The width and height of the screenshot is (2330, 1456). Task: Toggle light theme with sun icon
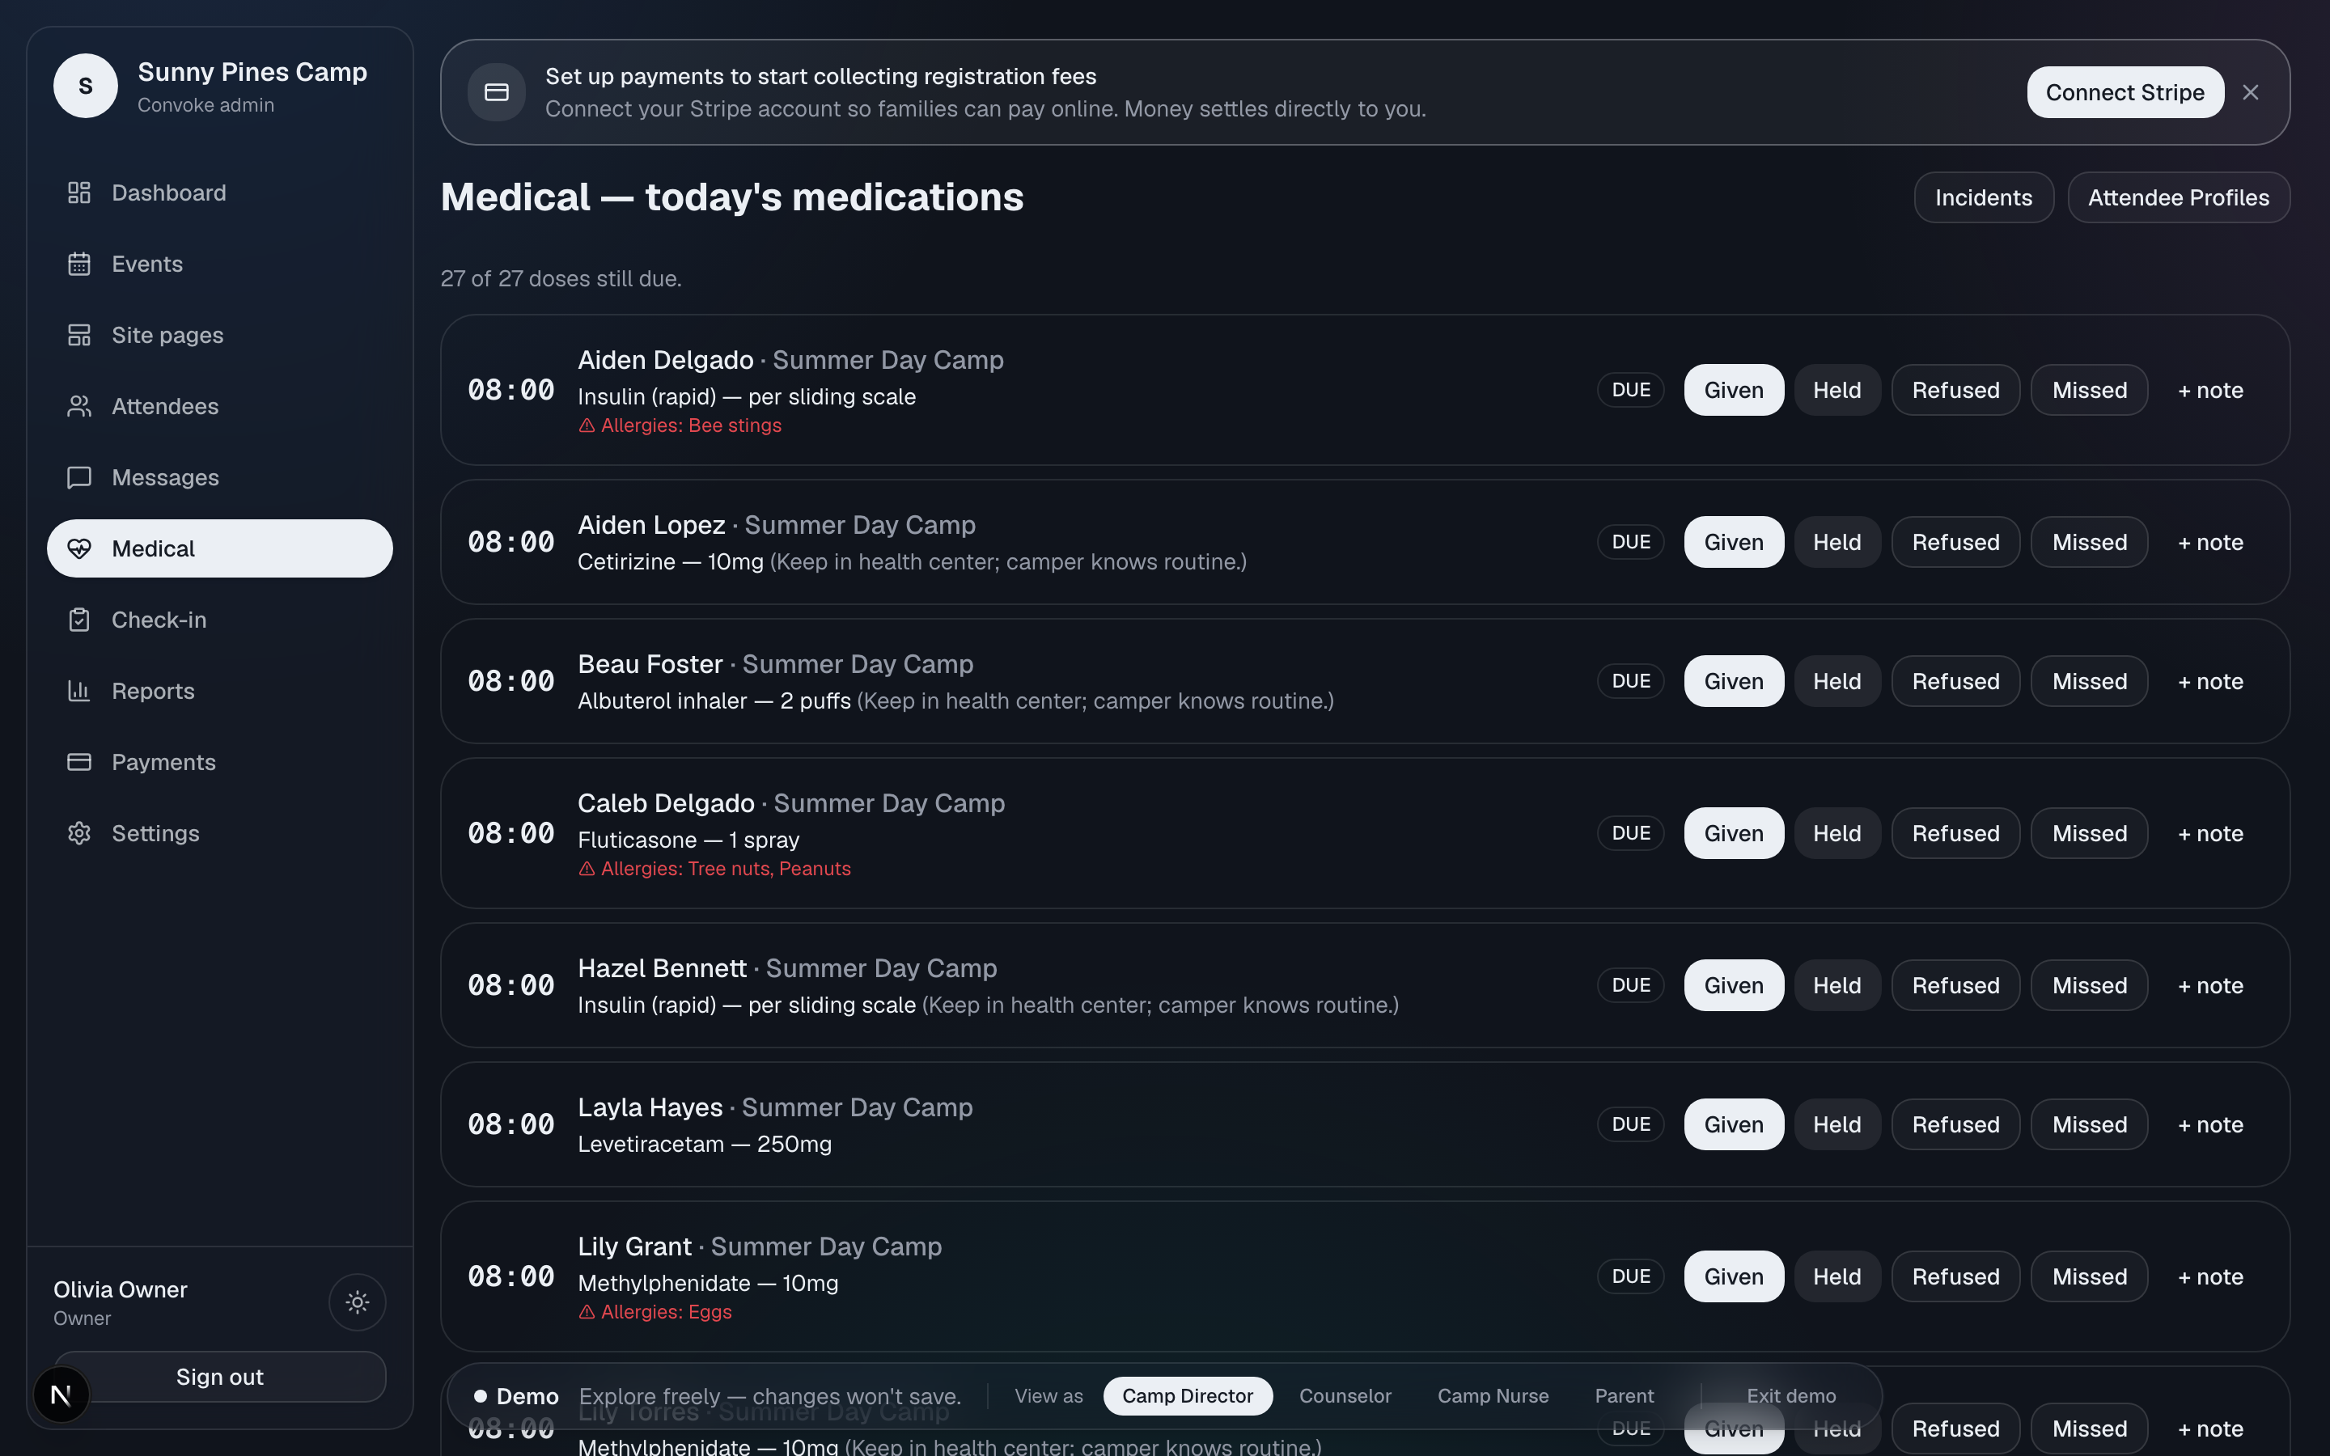click(x=358, y=1302)
